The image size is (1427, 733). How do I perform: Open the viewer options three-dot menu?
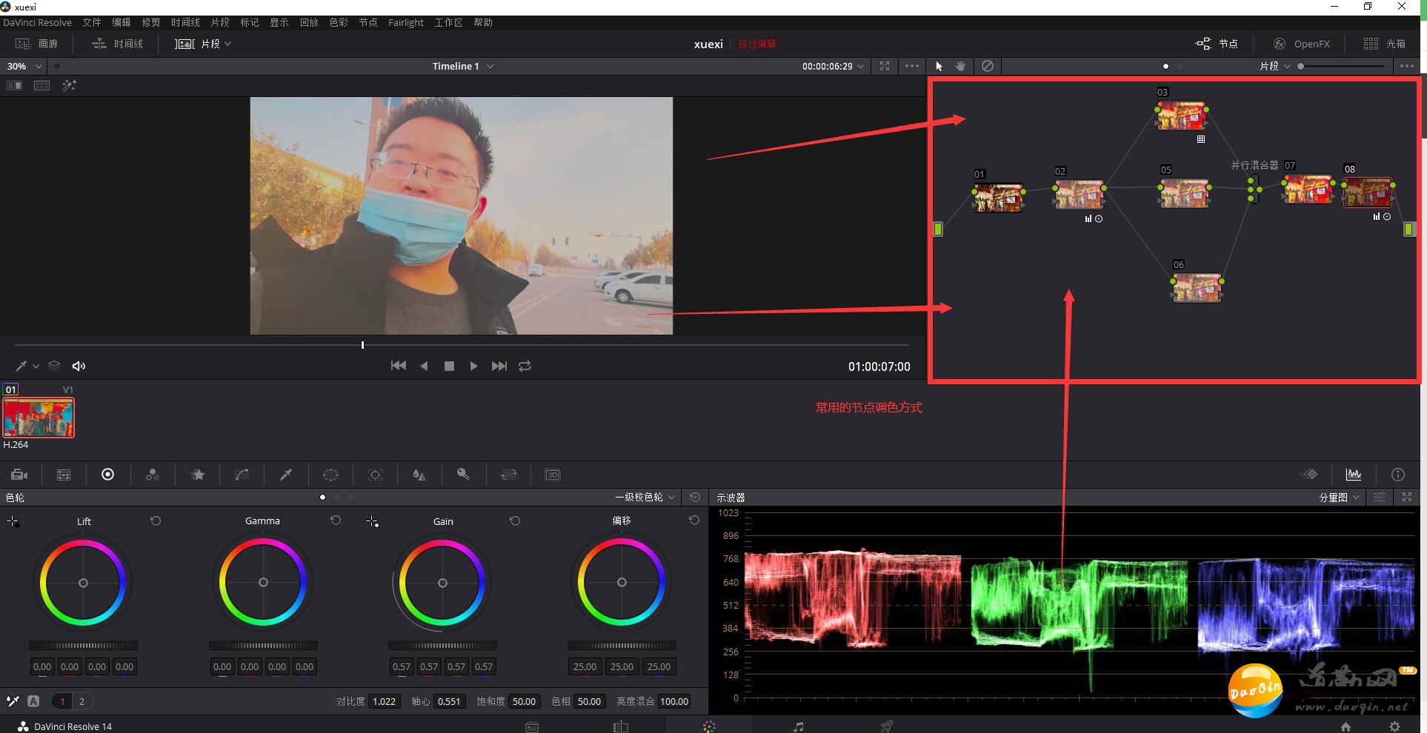pos(912,66)
